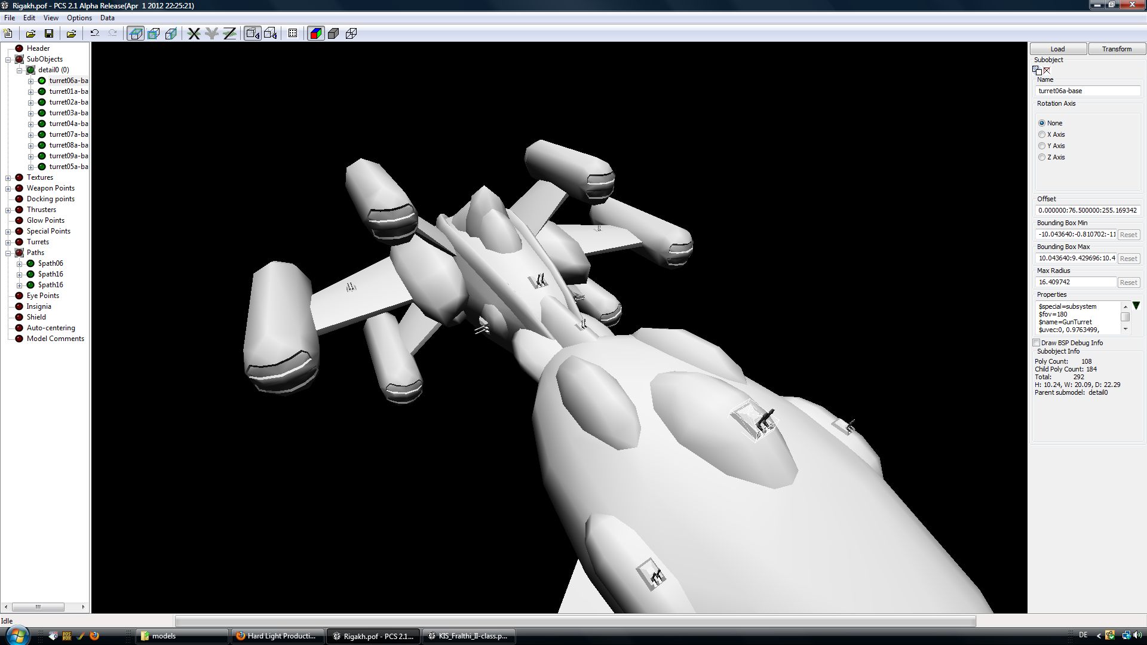Click the Transform button
1147x645 pixels.
(x=1116, y=49)
